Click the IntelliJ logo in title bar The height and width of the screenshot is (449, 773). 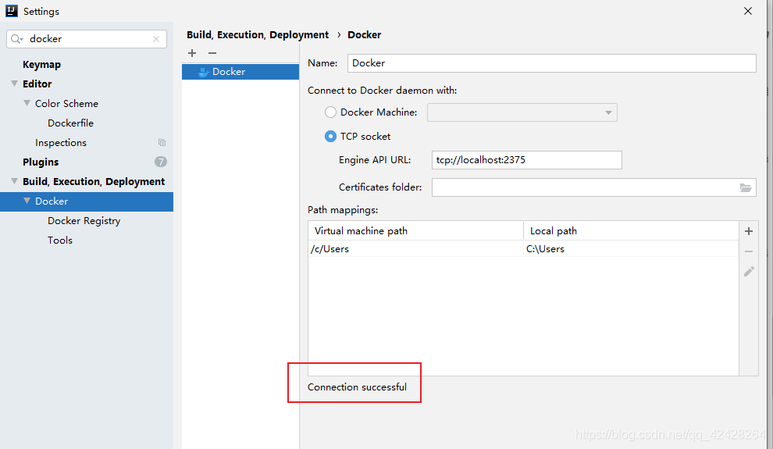tap(12, 11)
